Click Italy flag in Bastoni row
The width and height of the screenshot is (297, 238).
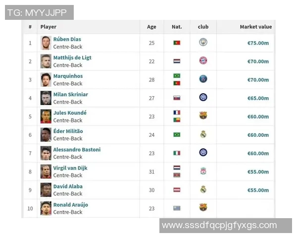click(x=177, y=153)
